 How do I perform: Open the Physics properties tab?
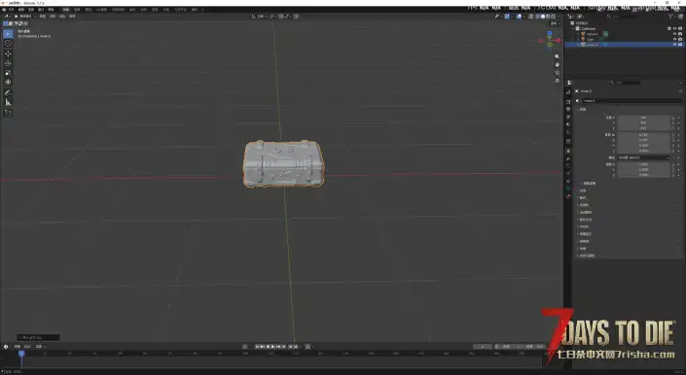point(568,172)
